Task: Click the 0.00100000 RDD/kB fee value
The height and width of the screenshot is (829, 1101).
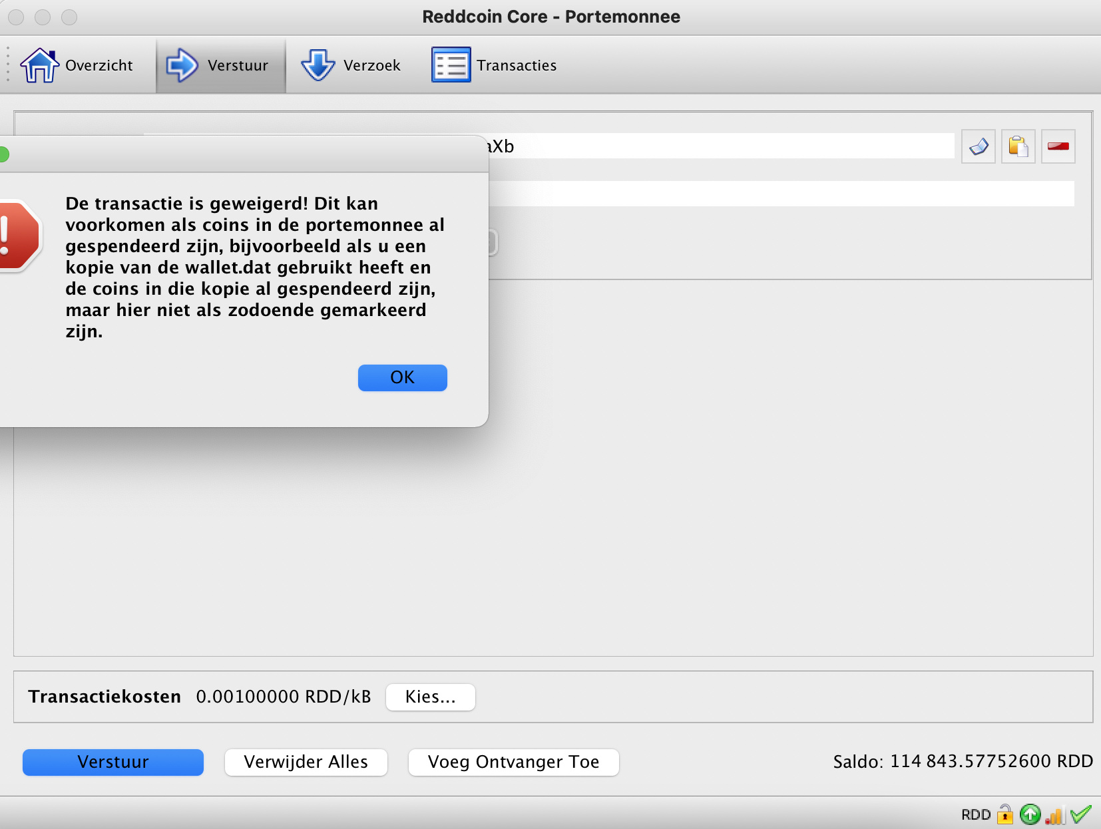Action: click(284, 697)
